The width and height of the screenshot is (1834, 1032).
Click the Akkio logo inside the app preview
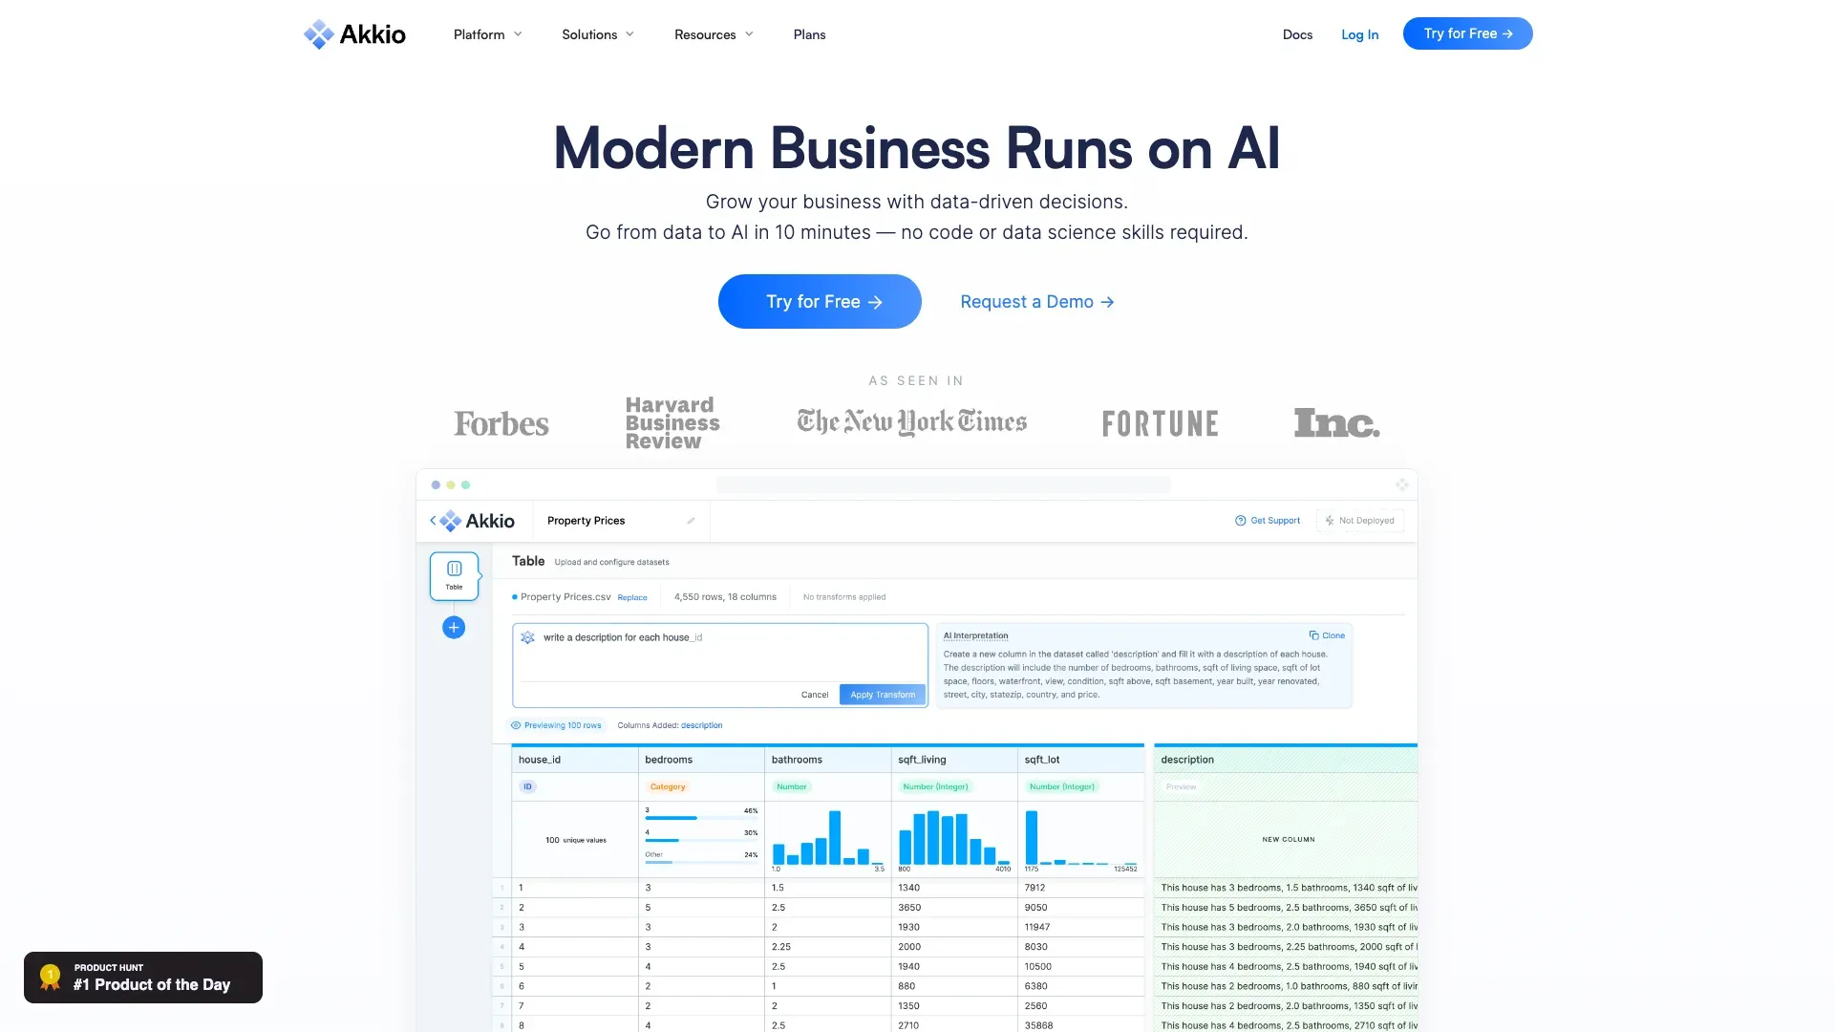coord(478,521)
